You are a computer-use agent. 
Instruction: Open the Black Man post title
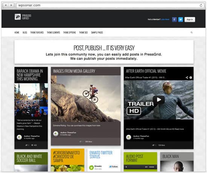170,156
